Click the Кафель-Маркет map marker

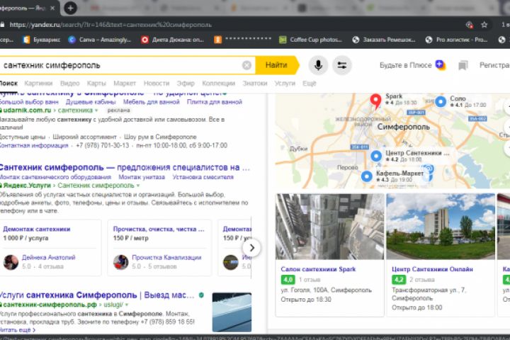(x=367, y=176)
